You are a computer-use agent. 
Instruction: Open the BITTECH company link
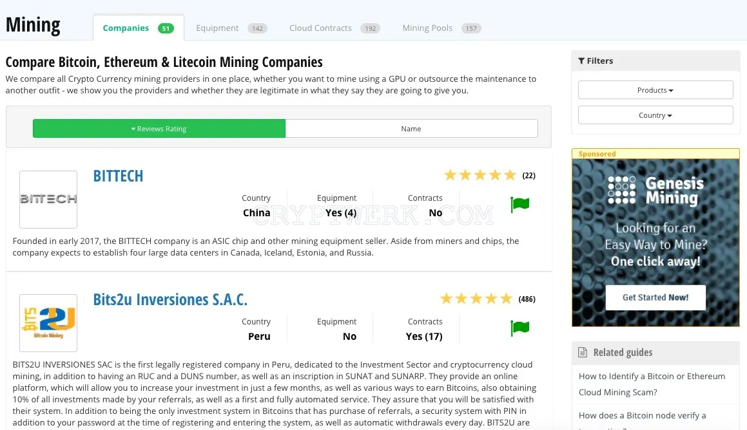coord(118,176)
